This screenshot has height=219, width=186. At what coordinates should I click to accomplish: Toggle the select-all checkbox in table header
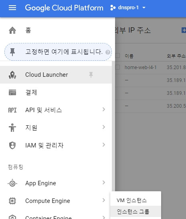coord(117,55)
